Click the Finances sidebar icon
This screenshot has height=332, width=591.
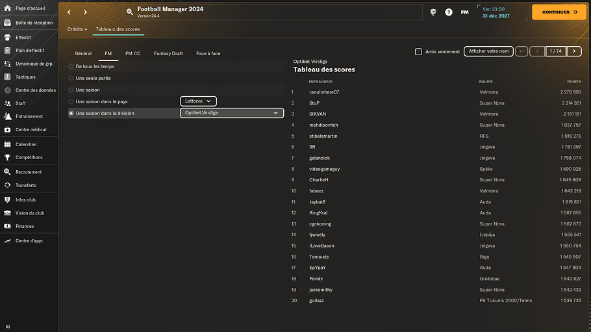(8, 226)
